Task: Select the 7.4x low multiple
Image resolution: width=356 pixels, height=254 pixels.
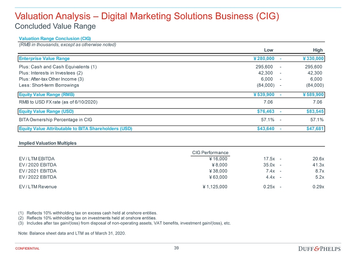Action: click(270, 171)
